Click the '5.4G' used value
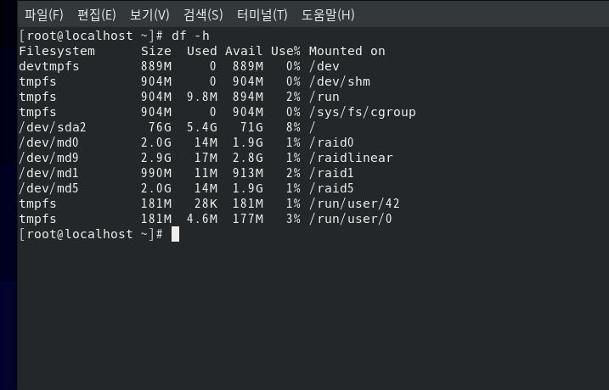This screenshot has height=390, width=609. [201, 127]
